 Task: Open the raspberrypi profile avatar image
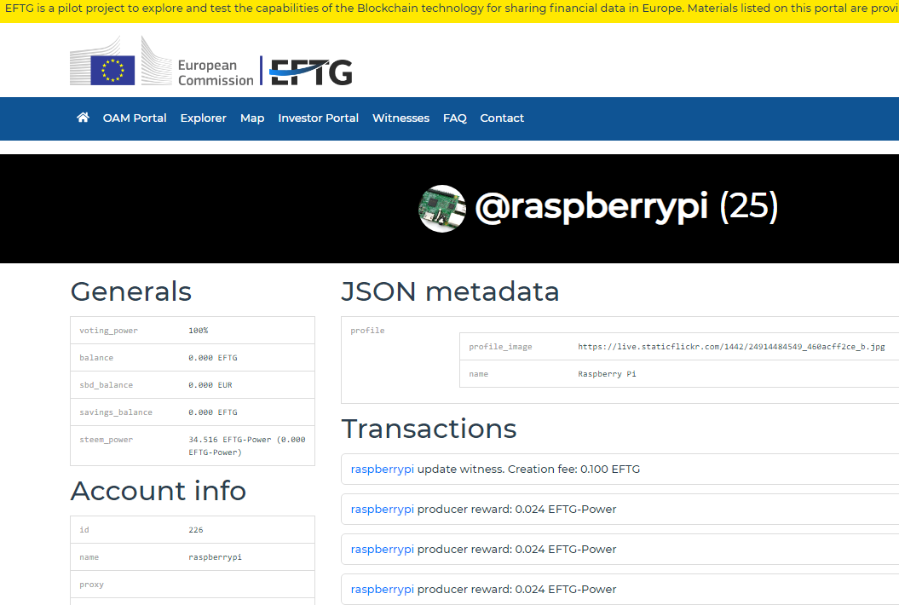click(442, 208)
